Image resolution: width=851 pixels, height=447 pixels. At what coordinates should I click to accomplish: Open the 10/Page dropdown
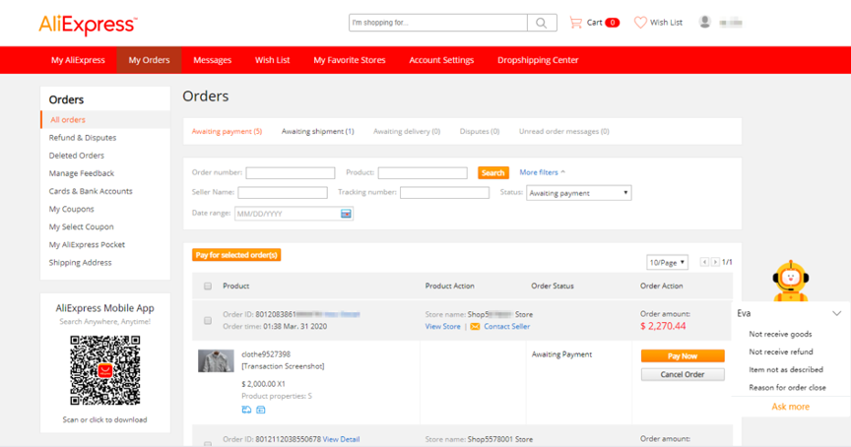(x=667, y=263)
